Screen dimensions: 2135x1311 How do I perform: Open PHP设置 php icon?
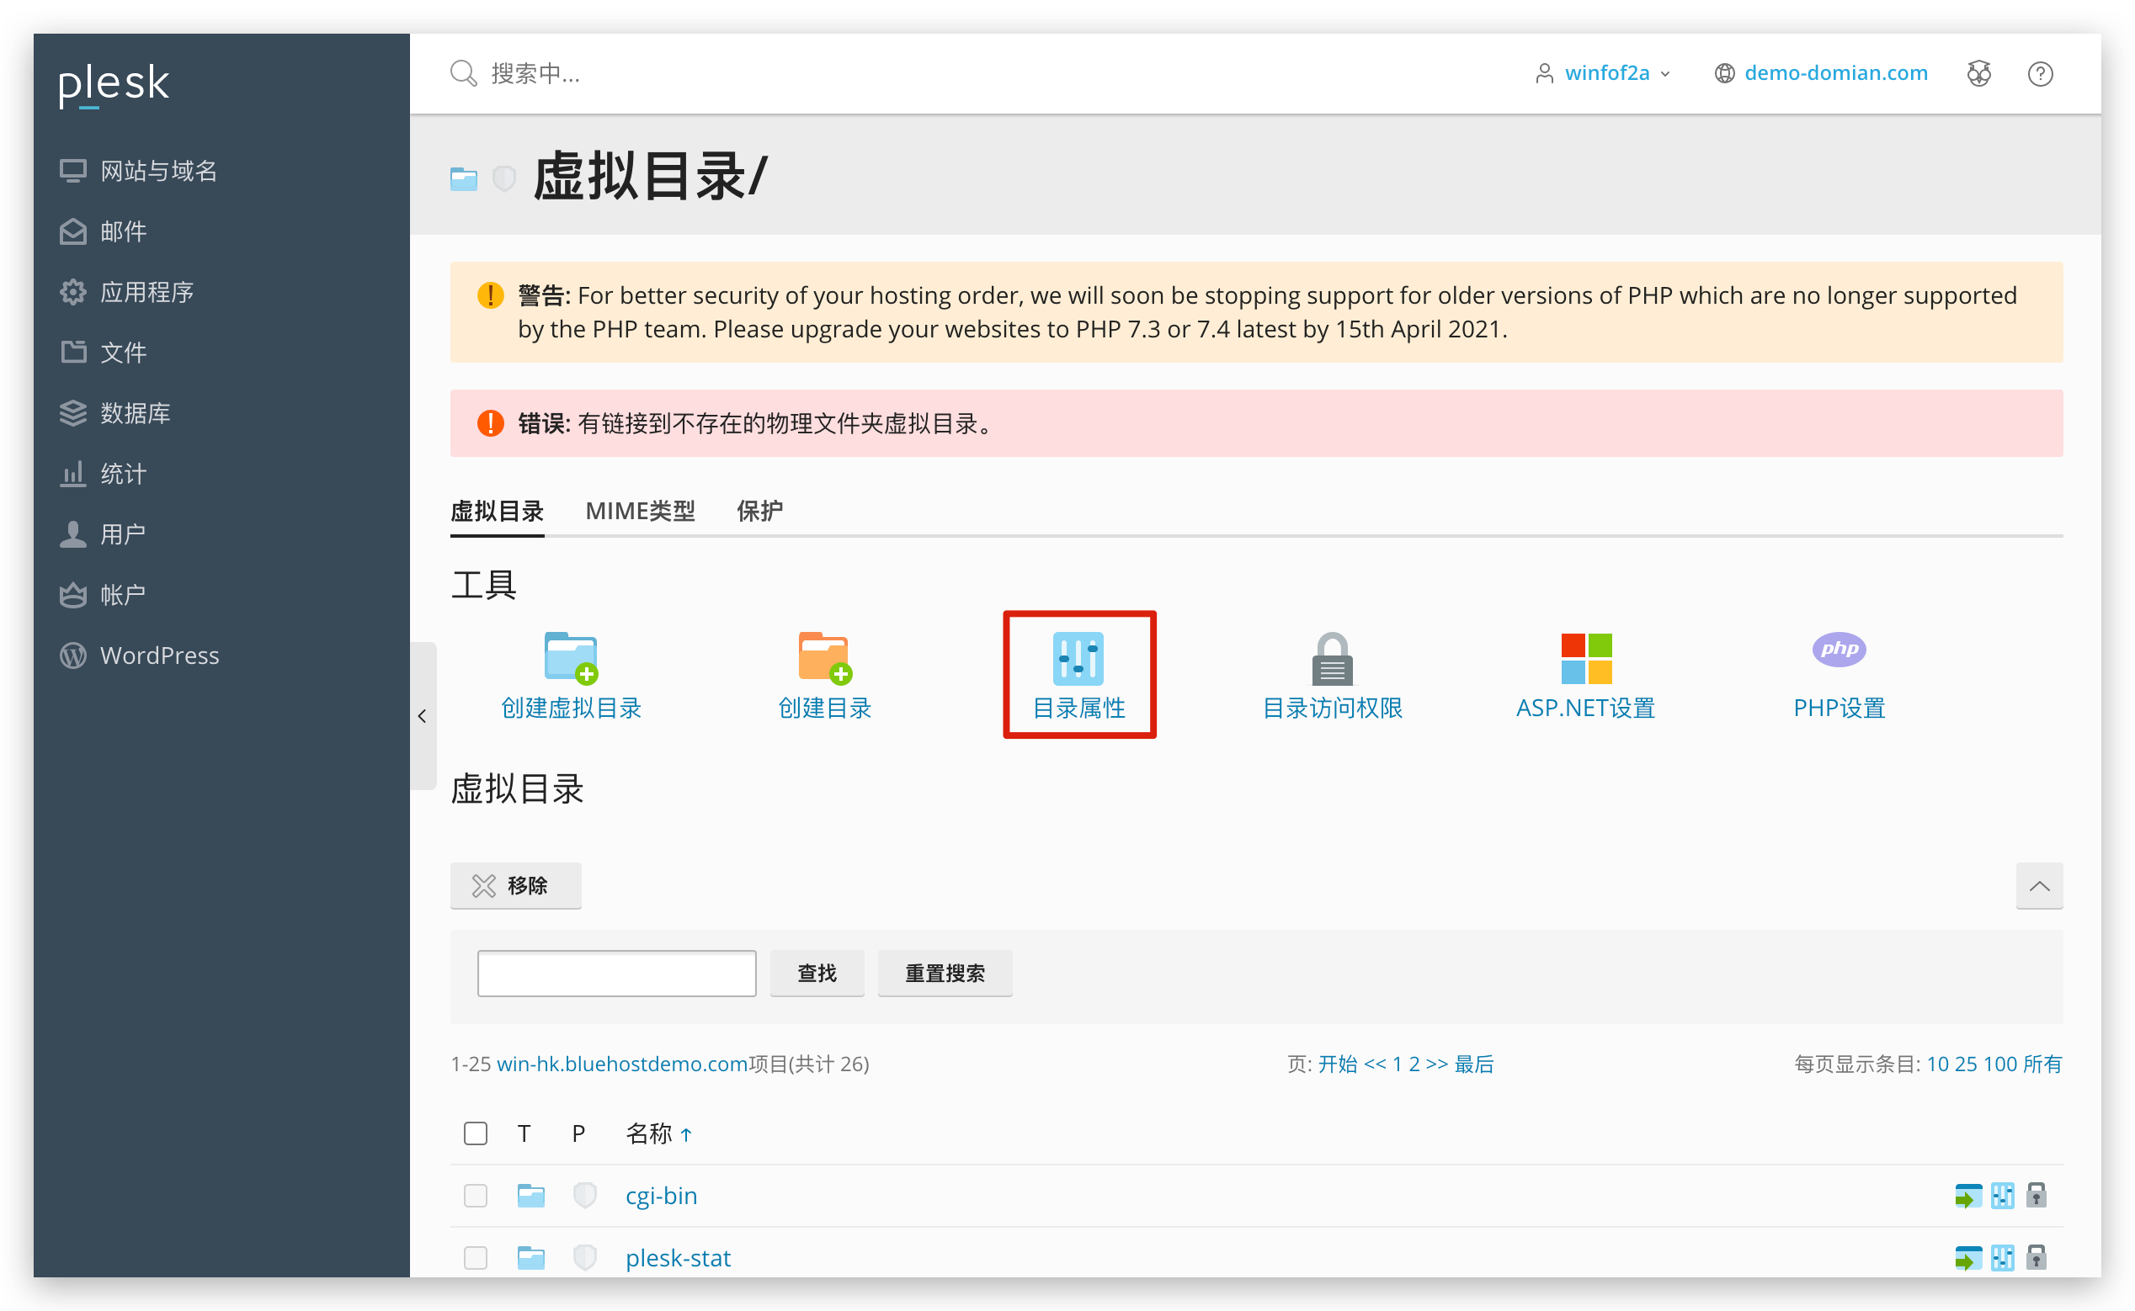pyautogui.click(x=1839, y=650)
